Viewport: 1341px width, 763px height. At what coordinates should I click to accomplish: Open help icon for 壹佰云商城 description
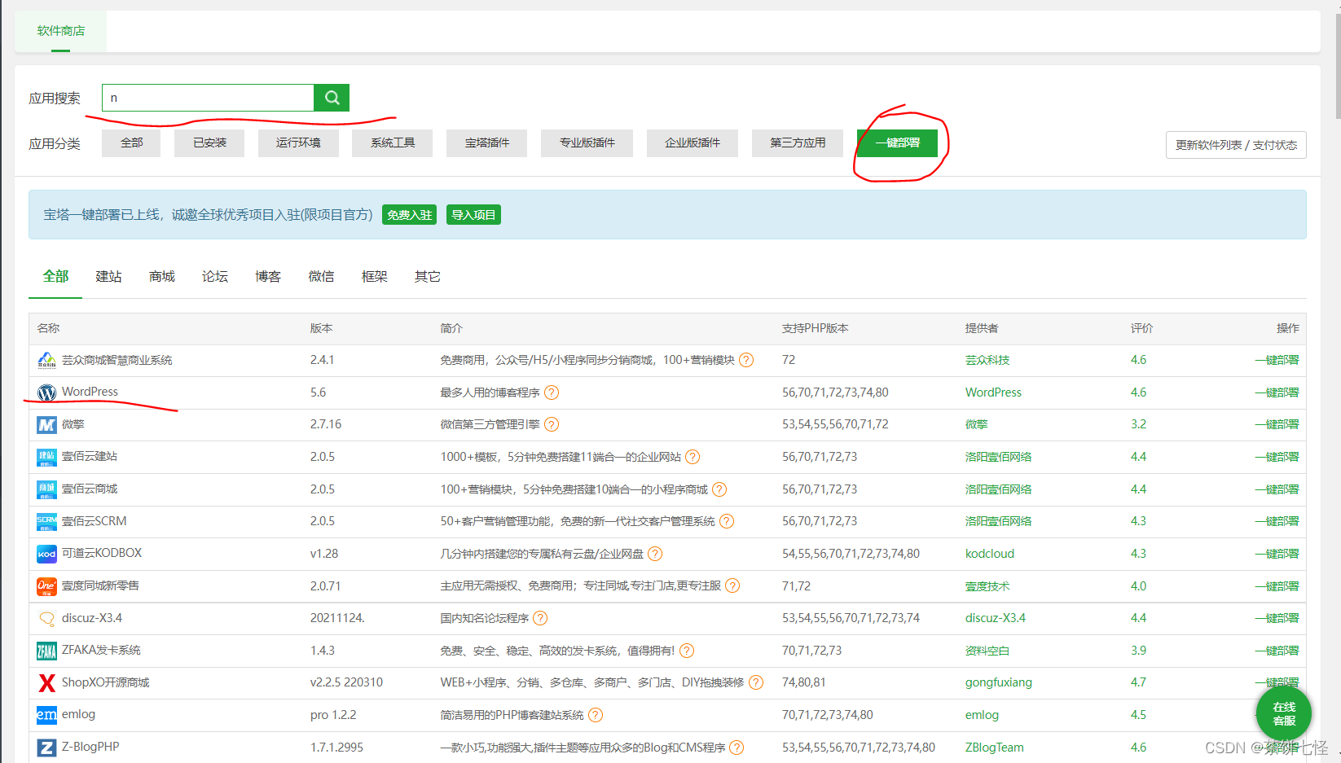pos(719,489)
